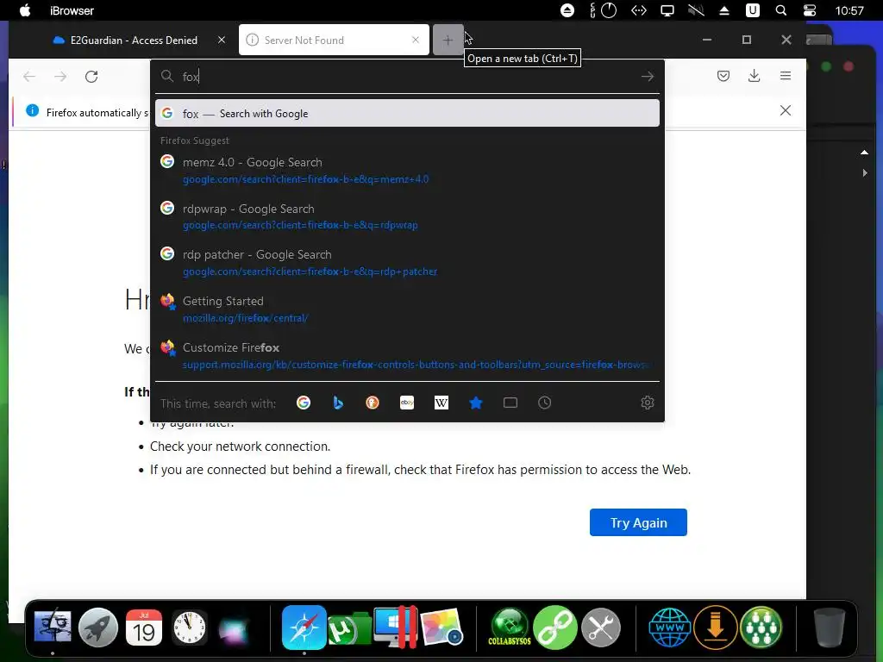Search this time with DuckDuckGo
Viewport: 883px width, 662px height.
pos(373,403)
